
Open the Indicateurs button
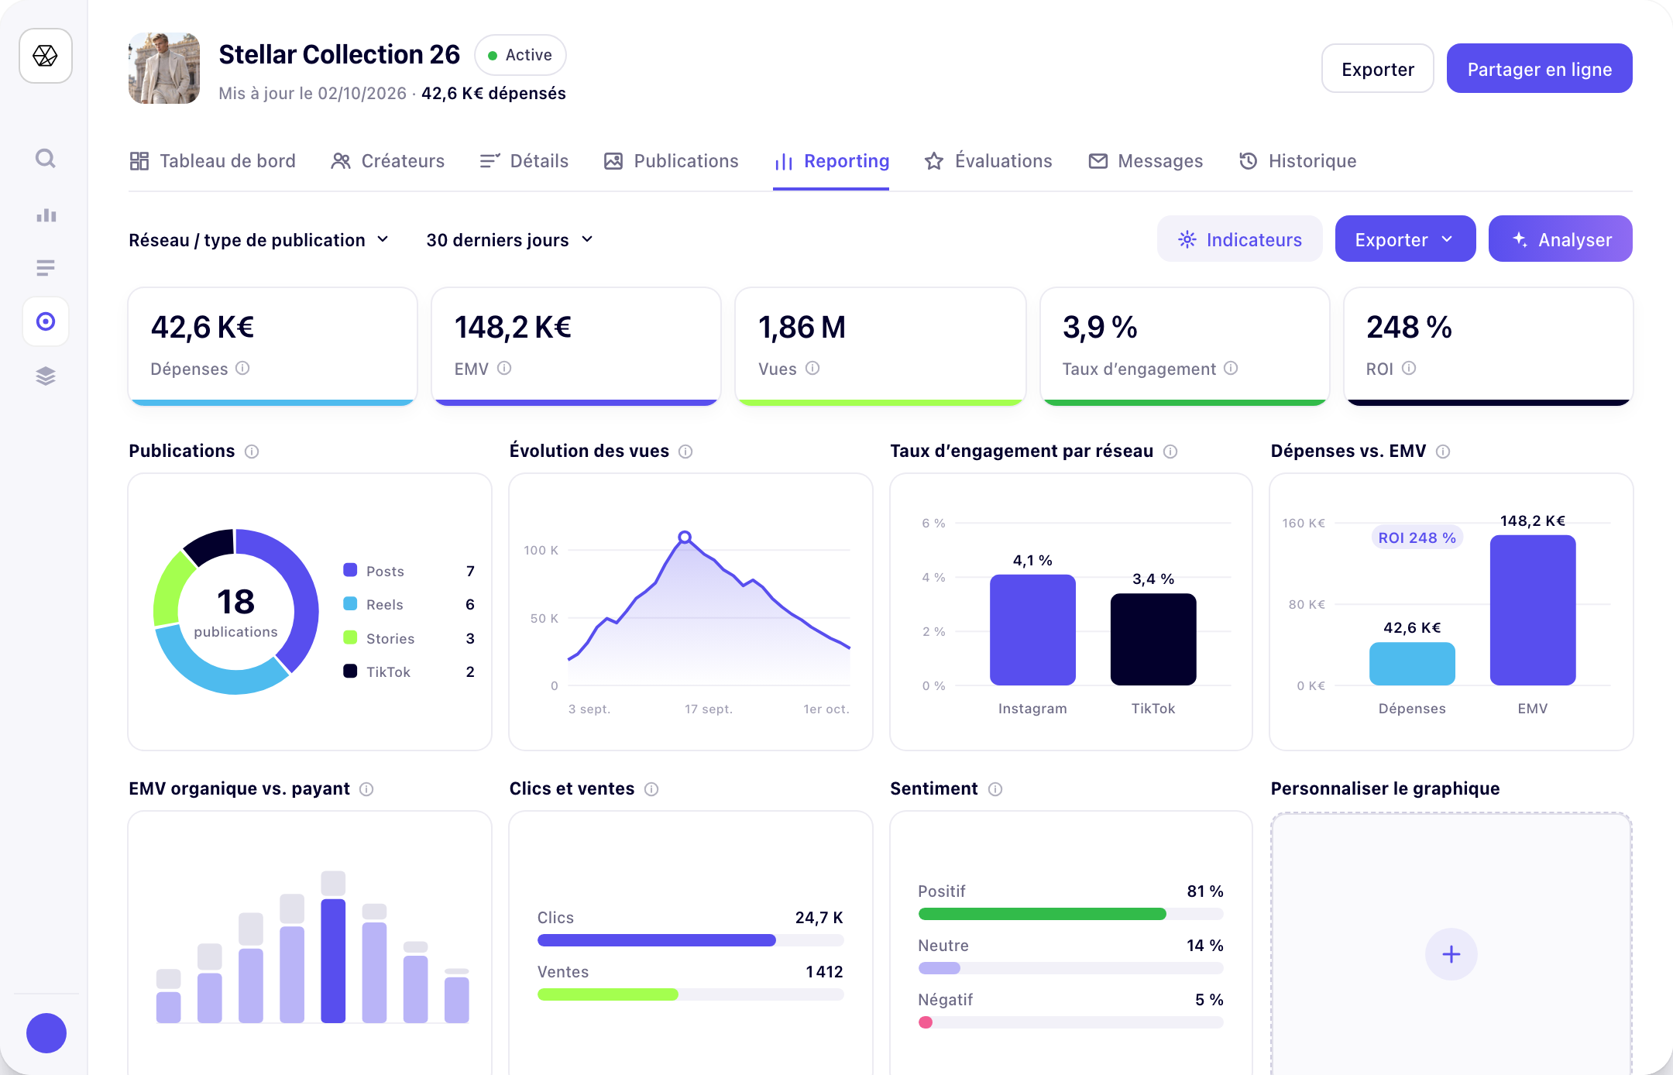tap(1239, 239)
